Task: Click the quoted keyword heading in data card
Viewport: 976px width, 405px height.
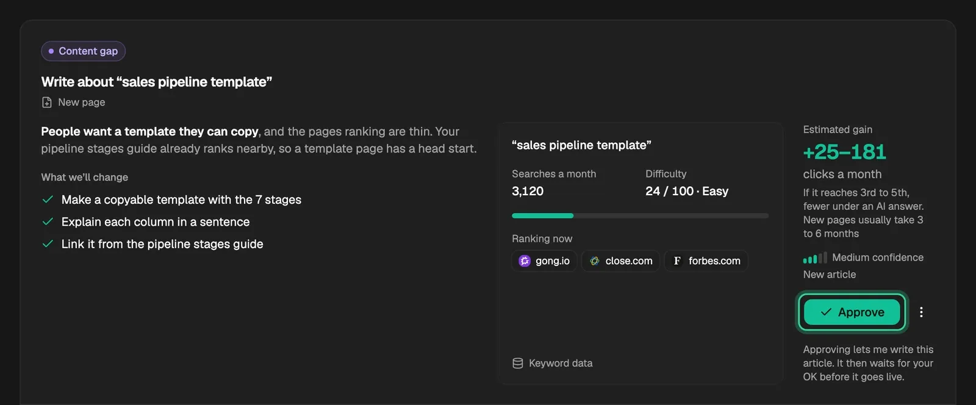Action: [x=581, y=145]
